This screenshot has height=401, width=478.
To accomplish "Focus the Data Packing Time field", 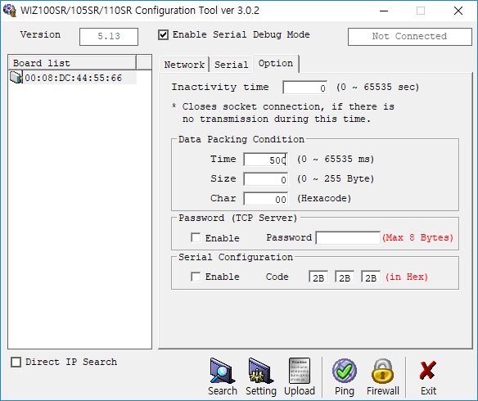I will click(265, 160).
